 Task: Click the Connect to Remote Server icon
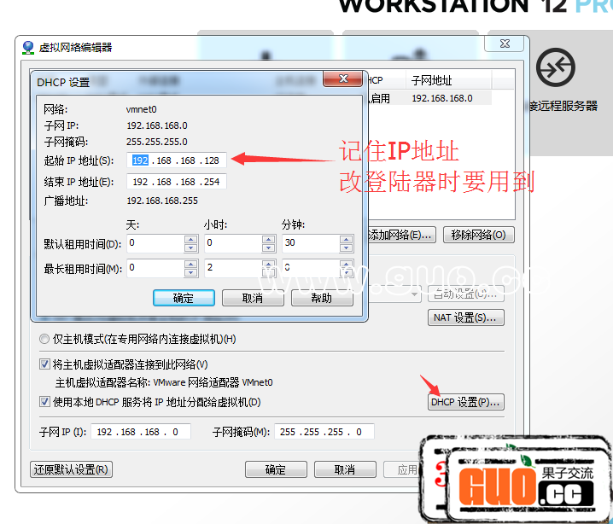pyautogui.click(x=562, y=67)
